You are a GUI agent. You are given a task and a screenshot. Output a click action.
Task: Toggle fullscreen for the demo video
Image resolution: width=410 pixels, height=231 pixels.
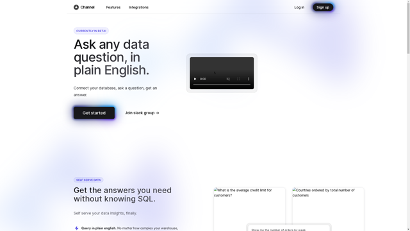(x=238, y=79)
